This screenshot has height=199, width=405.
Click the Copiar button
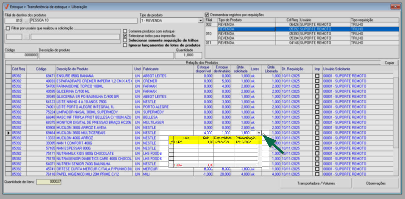click(389, 63)
